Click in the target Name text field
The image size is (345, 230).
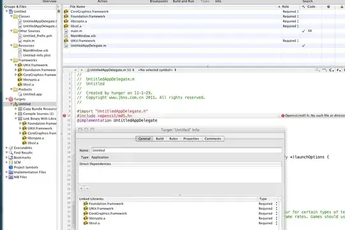187,150
